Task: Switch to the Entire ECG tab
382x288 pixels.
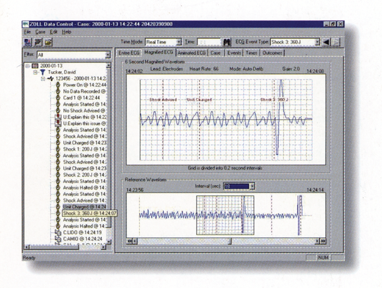Action: [x=128, y=52]
